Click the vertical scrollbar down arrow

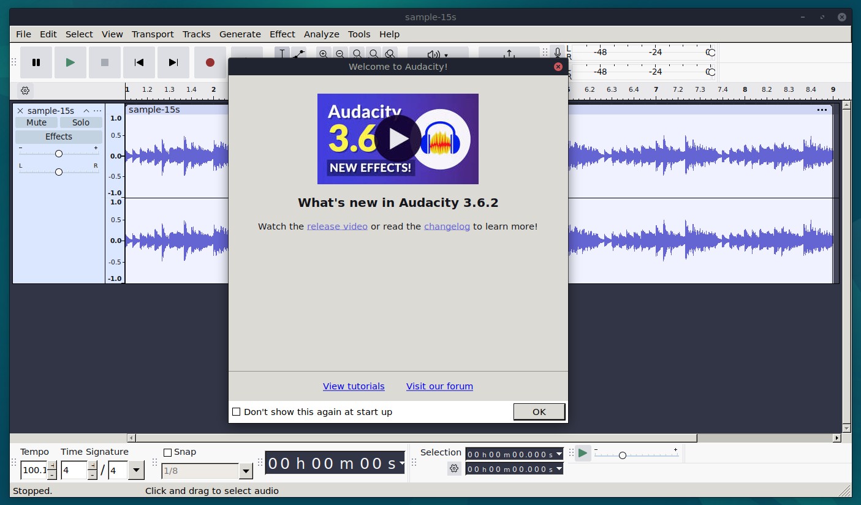846,428
